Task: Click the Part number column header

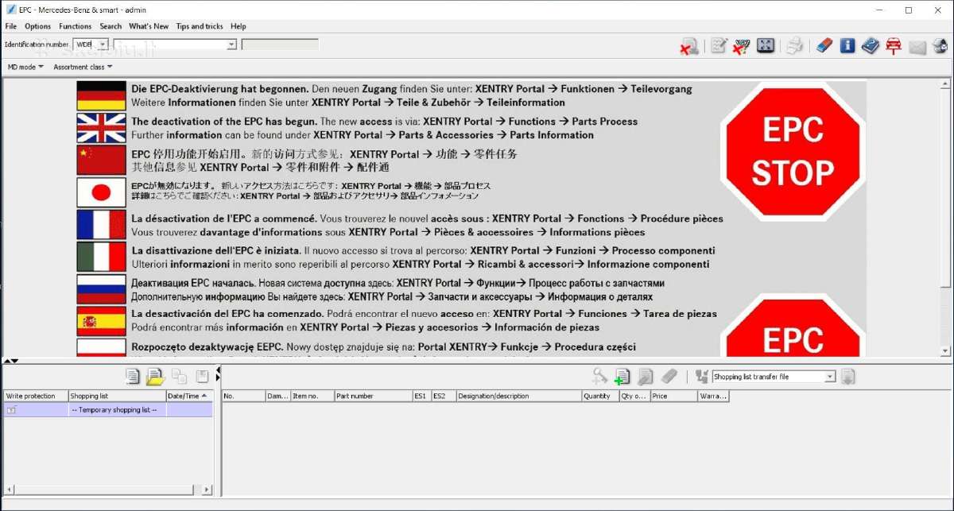Action: click(x=373, y=396)
